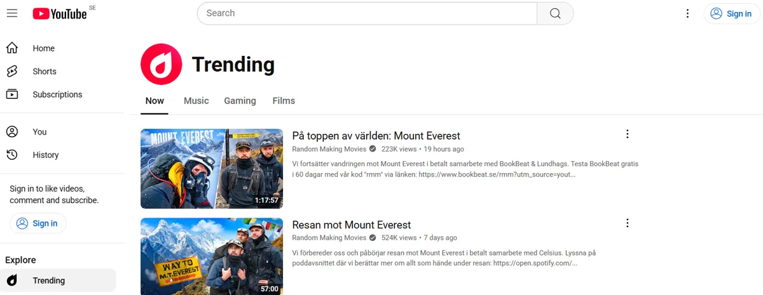Open Random Making Movies channel on second video
This screenshot has width=763, height=295.
pyautogui.click(x=329, y=238)
